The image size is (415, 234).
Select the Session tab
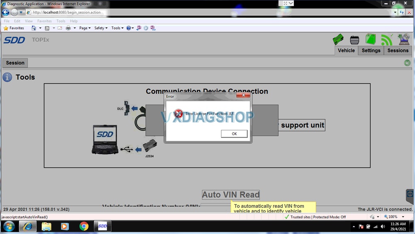pyautogui.click(x=15, y=63)
